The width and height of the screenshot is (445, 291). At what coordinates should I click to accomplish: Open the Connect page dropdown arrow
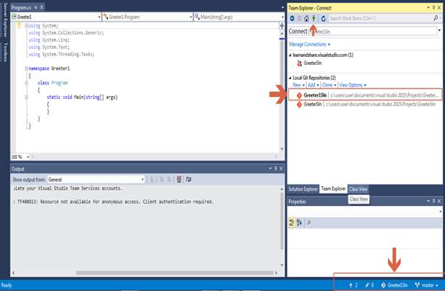[x=439, y=30]
